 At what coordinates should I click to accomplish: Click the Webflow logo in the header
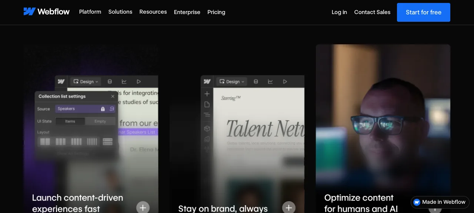click(47, 12)
